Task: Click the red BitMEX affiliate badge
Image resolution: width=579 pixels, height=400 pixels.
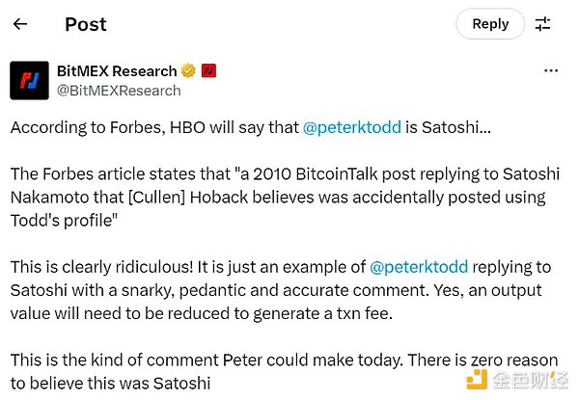Action: [x=208, y=71]
